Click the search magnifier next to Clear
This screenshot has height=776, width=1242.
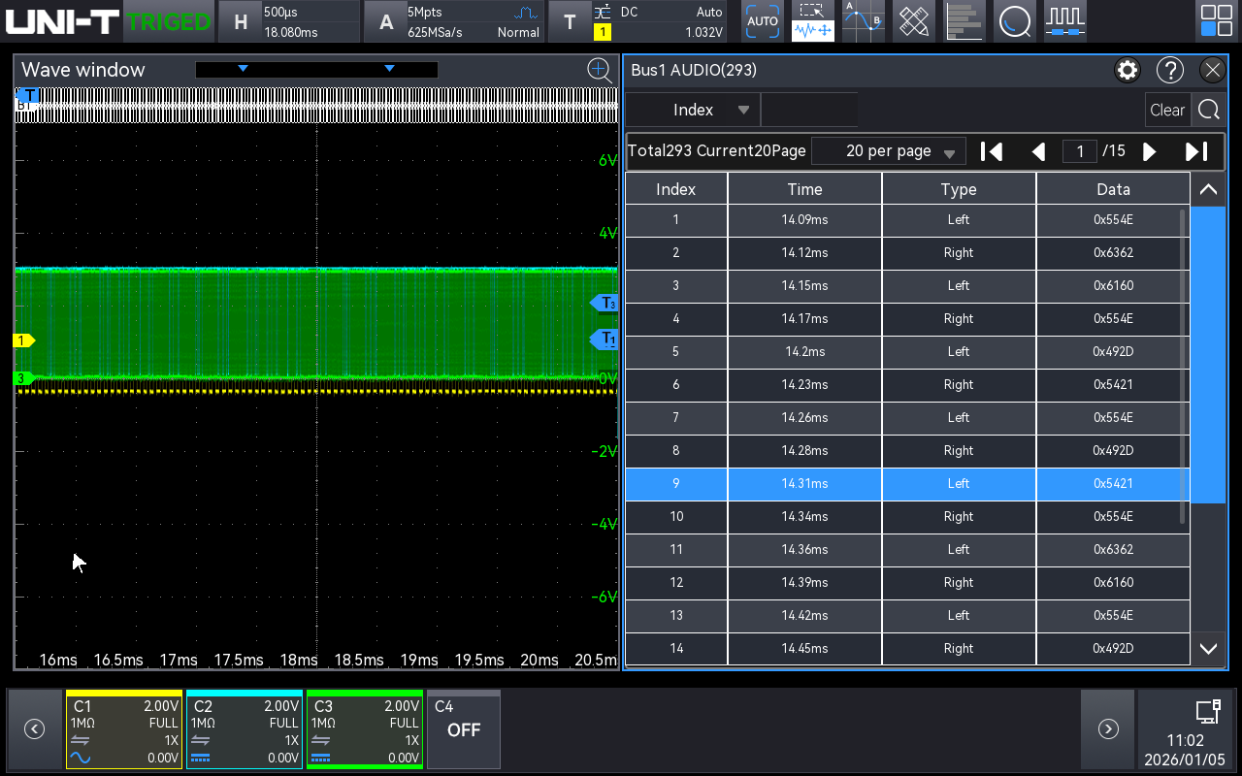[x=1208, y=110]
